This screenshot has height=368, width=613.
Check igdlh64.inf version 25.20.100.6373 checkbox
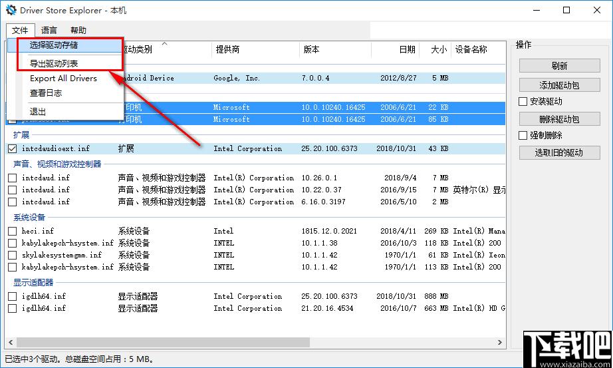click(x=13, y=296)
